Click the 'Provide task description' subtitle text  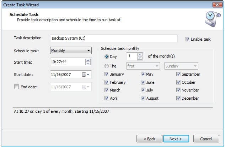(69, 20)
